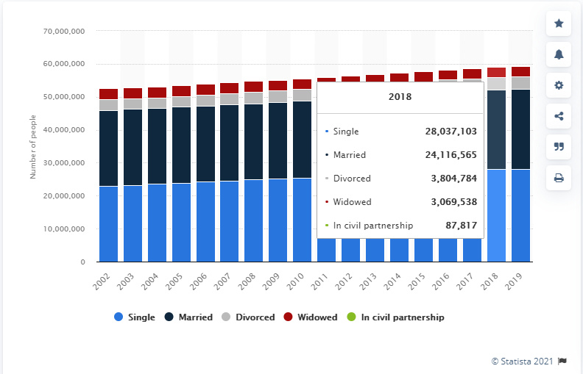Click the 2019 x-axis year label

pyautogui.click(x=514, y=281)
